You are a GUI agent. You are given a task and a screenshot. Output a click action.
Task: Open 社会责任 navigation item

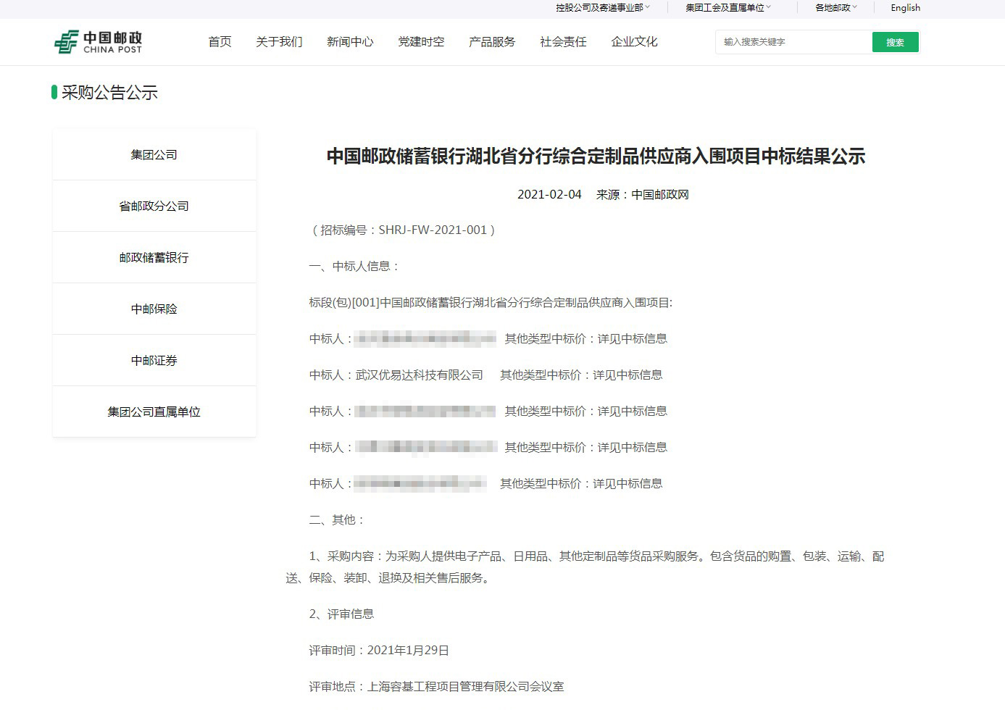click(563, 42)
